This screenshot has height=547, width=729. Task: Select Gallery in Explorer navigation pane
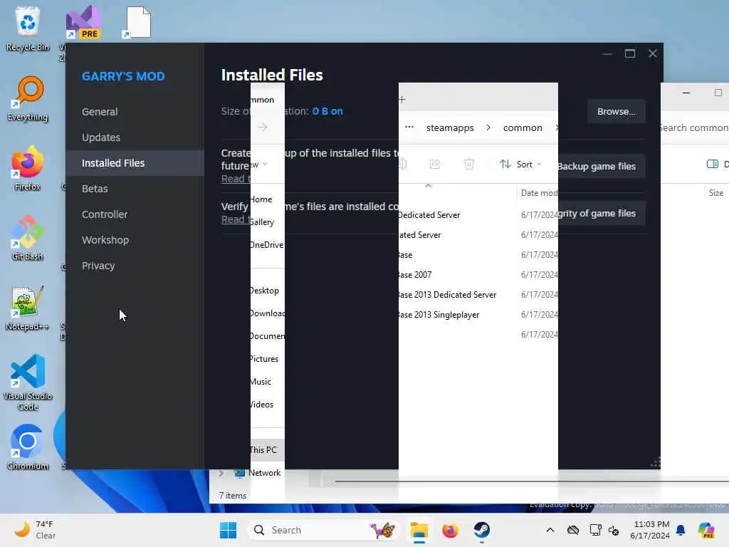(262, 222)
